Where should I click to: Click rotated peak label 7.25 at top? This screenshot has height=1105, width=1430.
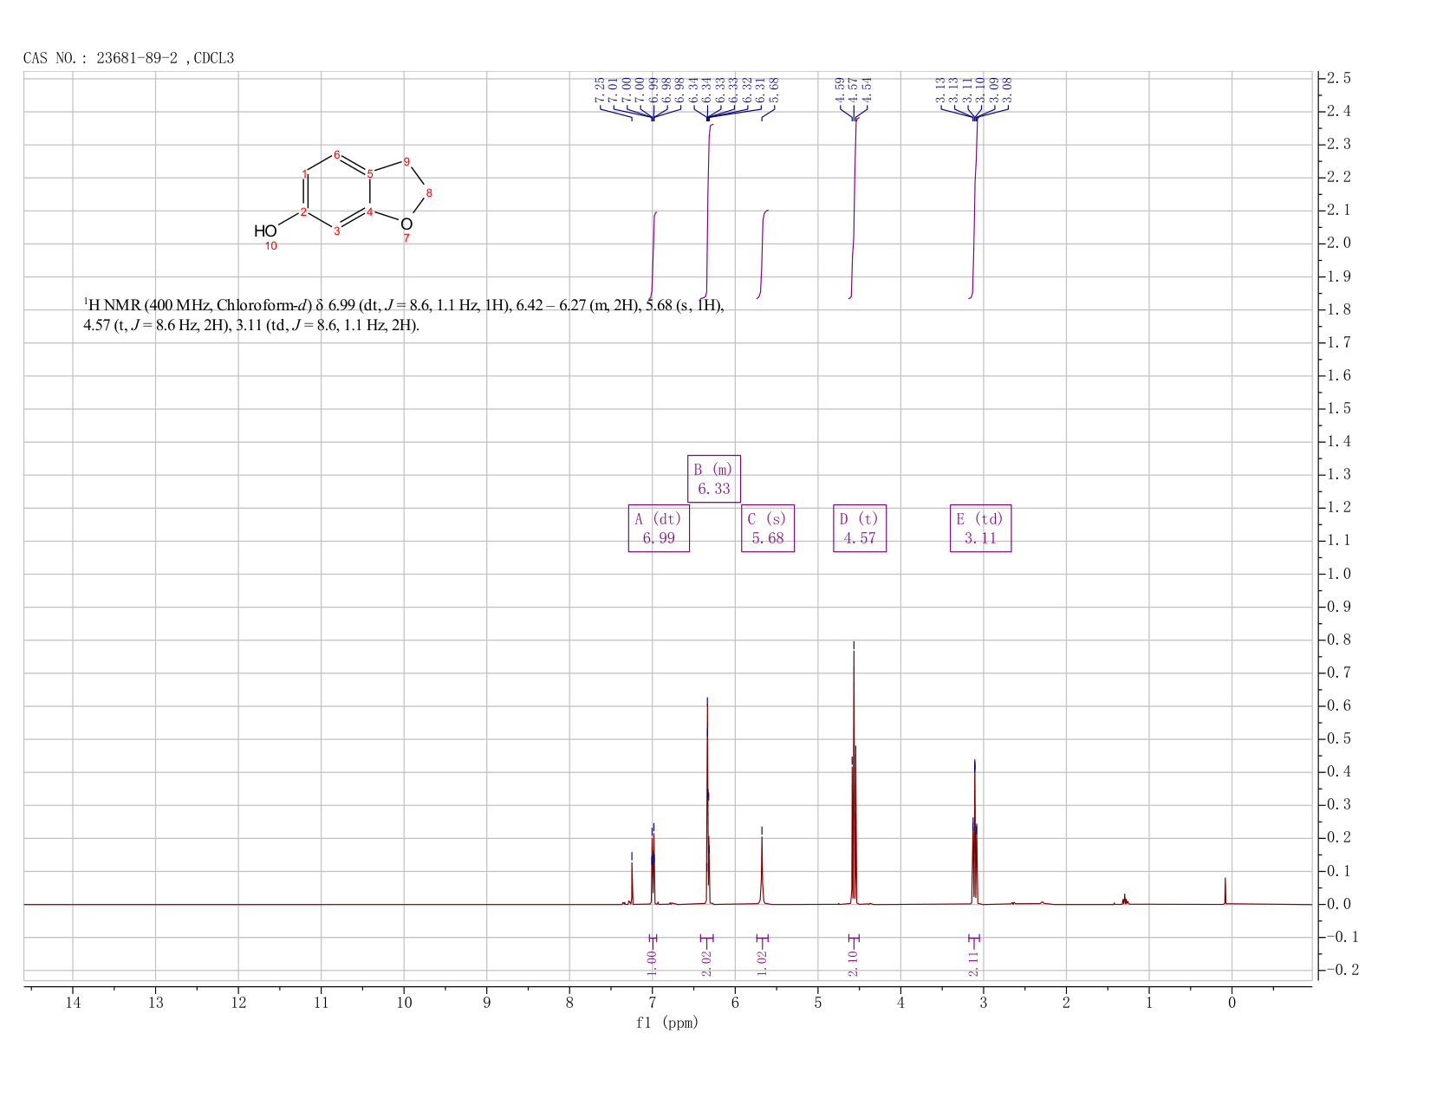coord(600,91)
